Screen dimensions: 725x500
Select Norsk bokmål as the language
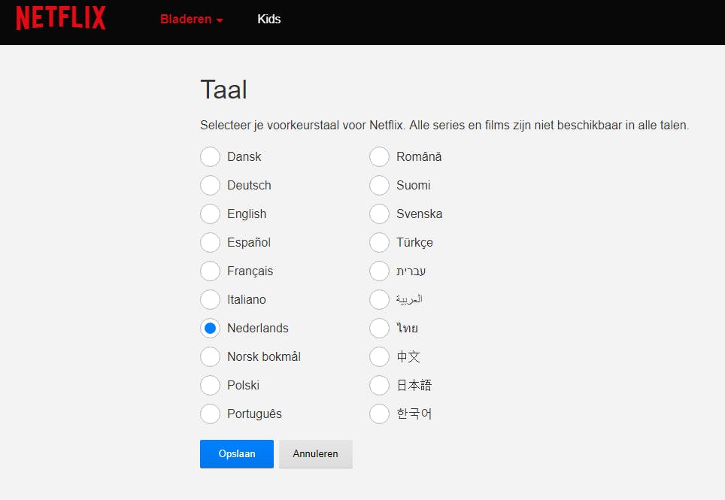210,357
